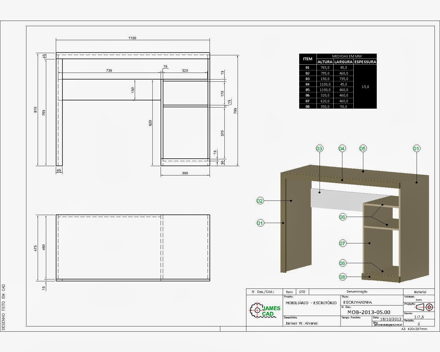
Task: Click the ESPESSURA column header
Action: [x=365, y=62]
